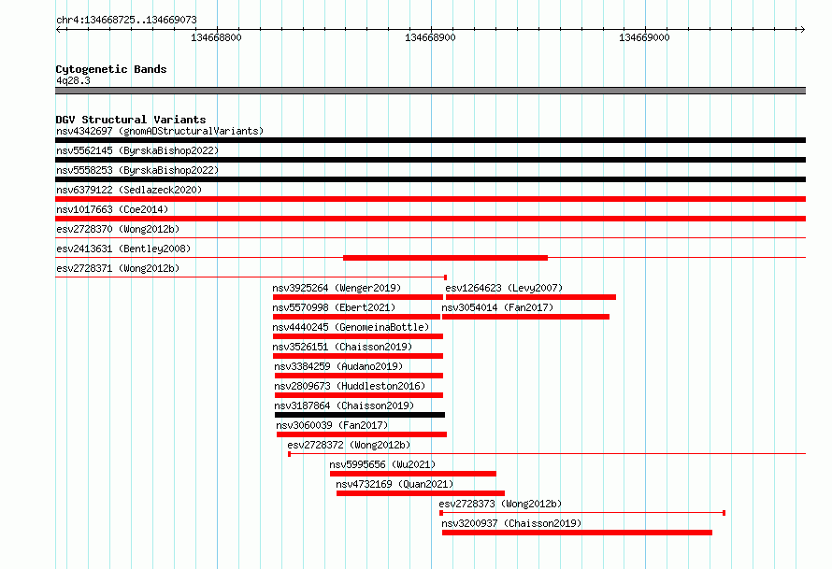
Task: Click the right arrowhead of the ruler
Action: (x=803, y=30)
